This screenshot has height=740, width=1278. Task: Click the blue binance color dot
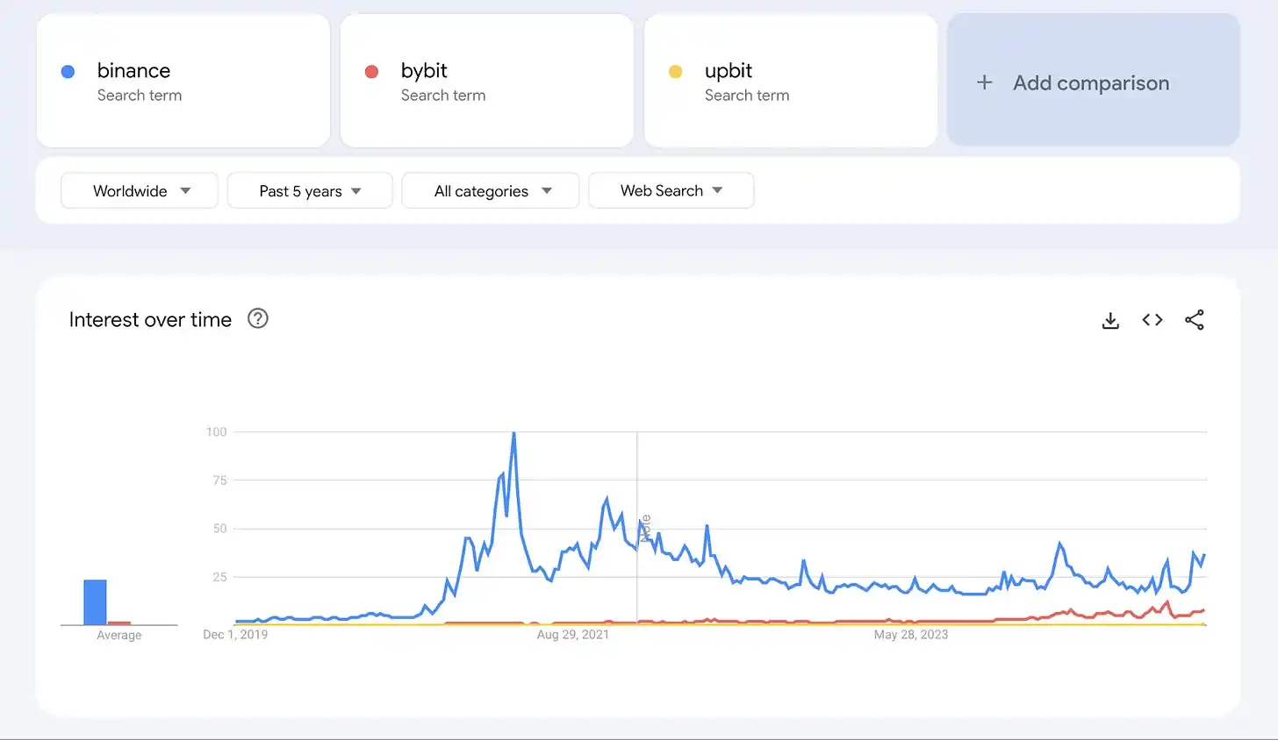68,72
